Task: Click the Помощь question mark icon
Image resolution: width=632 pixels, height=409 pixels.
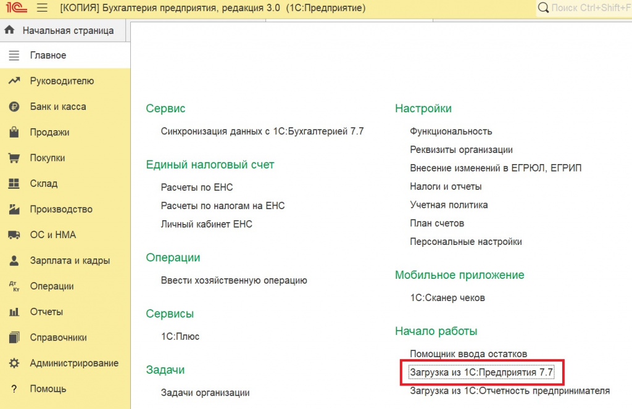Action: (x=14, y=389)
